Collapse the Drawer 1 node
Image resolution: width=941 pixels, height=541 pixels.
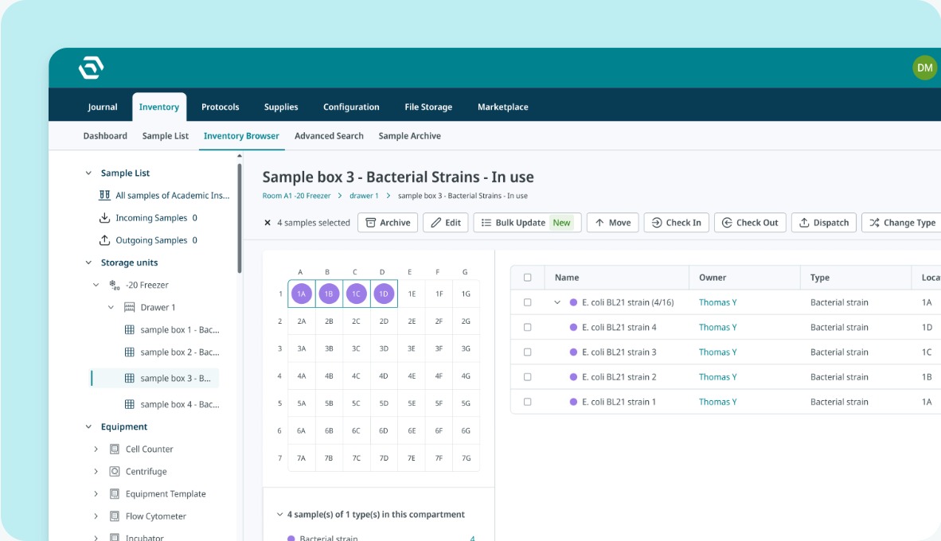point(111,307)
